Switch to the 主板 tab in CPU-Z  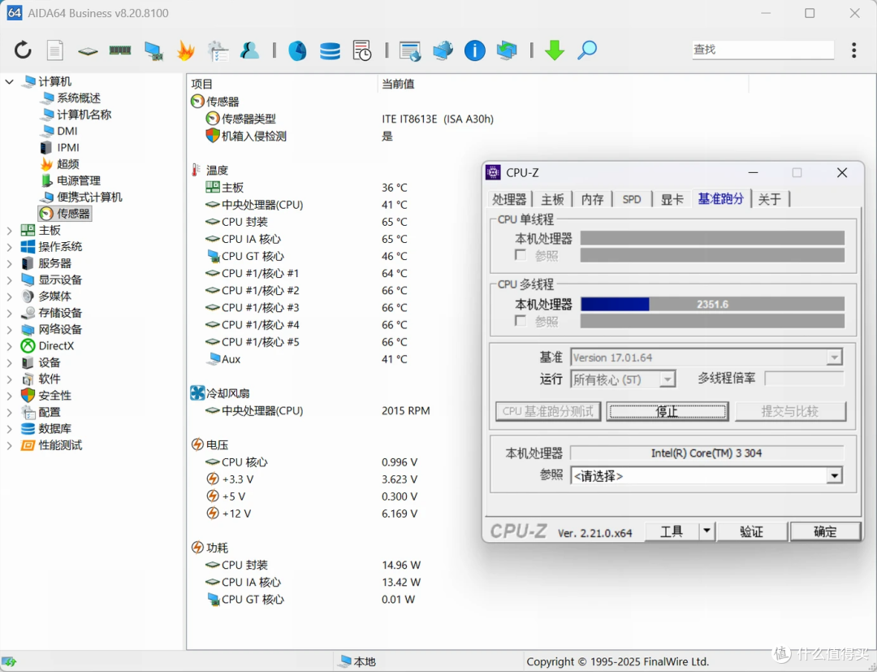pos(552,199)
